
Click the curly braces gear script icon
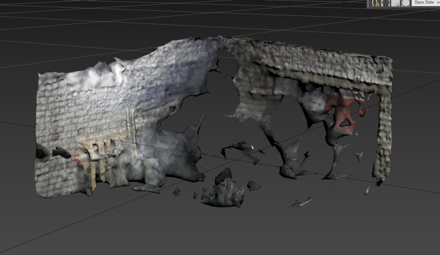coord(375,3)
